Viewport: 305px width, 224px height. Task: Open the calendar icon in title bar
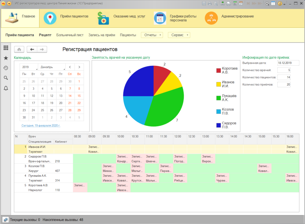coord(241,4)
